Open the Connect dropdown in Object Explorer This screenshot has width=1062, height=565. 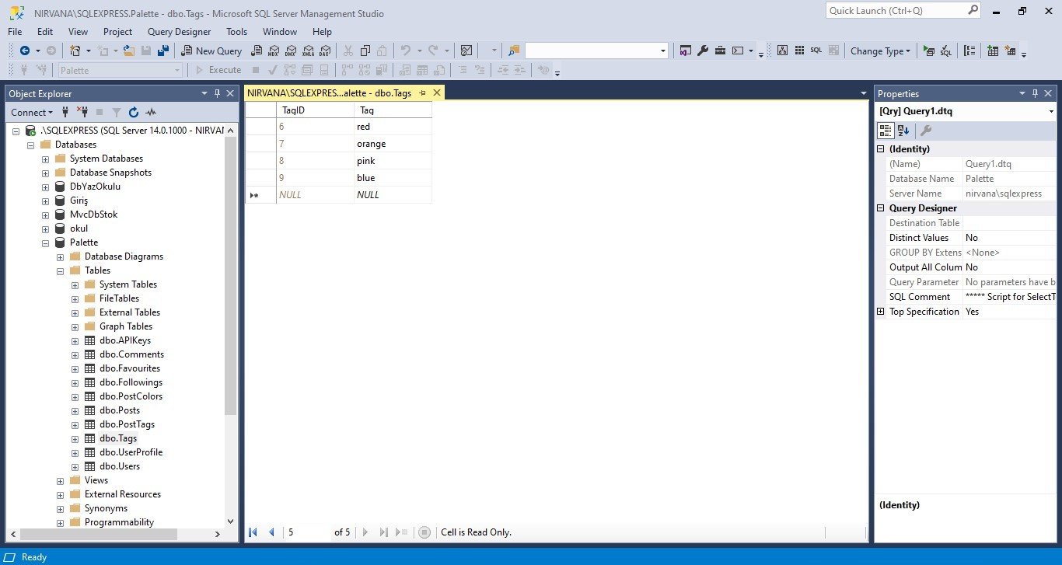click(x=32, y=112)
